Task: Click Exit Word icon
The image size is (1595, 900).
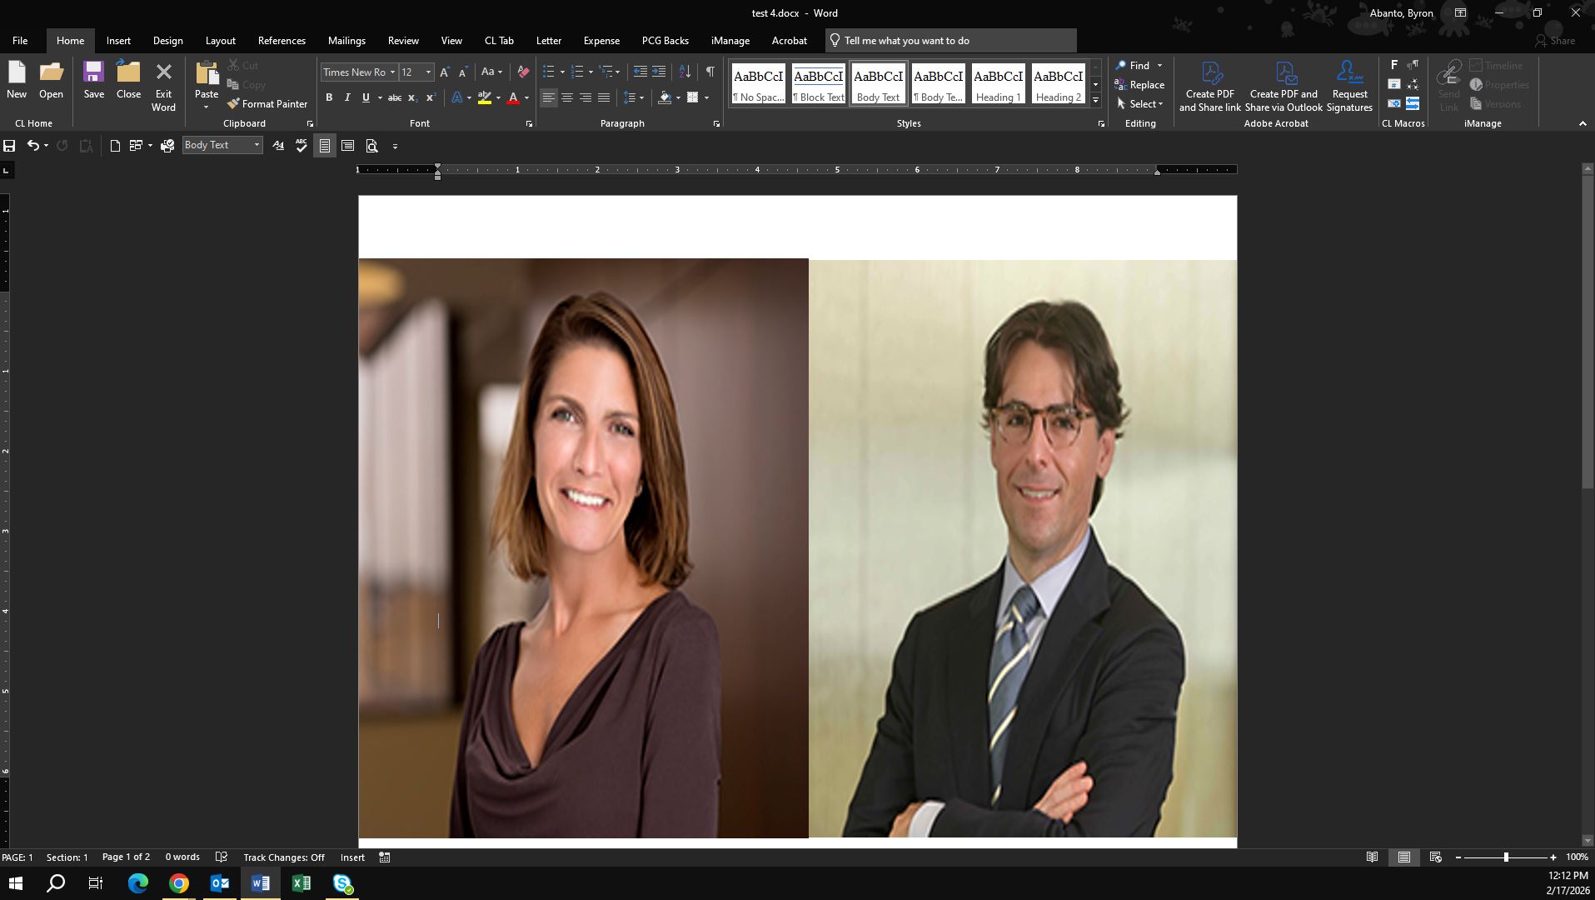Action: pyautogui.click(x=163, y=85)
